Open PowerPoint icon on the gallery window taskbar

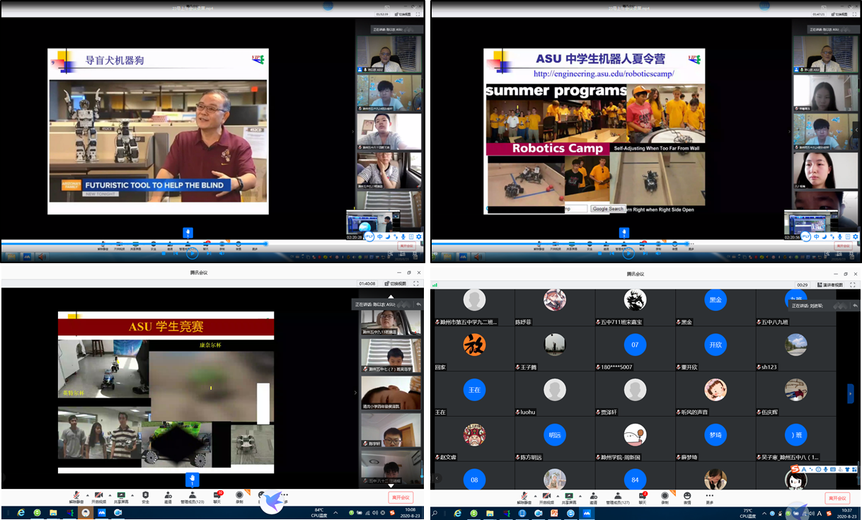554,512
